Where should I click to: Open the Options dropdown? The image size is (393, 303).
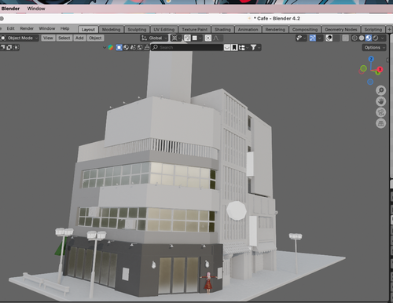374,48
